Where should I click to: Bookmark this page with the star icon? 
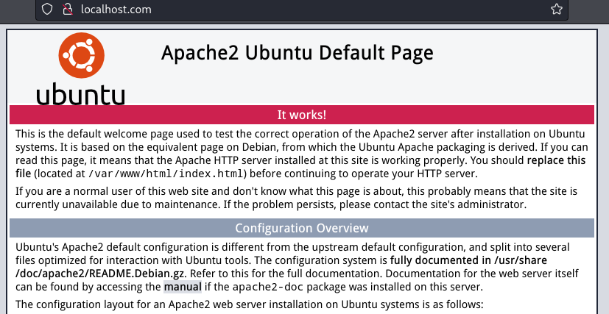pyautogui.click(x=557, y=10)
